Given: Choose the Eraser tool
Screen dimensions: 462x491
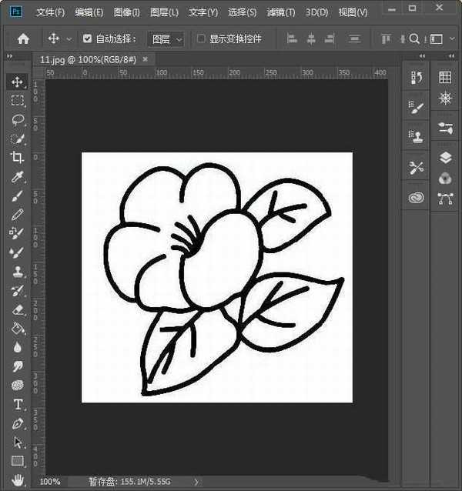Looking at the screenshot, I should click(x=17, y=309).
